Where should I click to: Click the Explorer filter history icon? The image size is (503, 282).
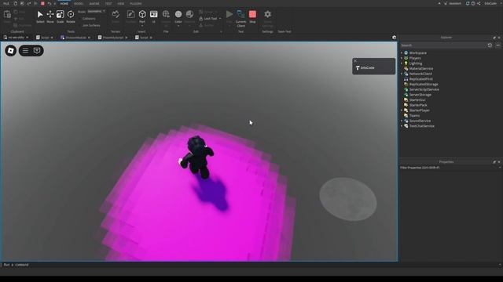click(490, 45)
